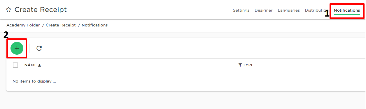Click the TYPE column header
This screenshot has width=366, height=109.
point(248,65)
